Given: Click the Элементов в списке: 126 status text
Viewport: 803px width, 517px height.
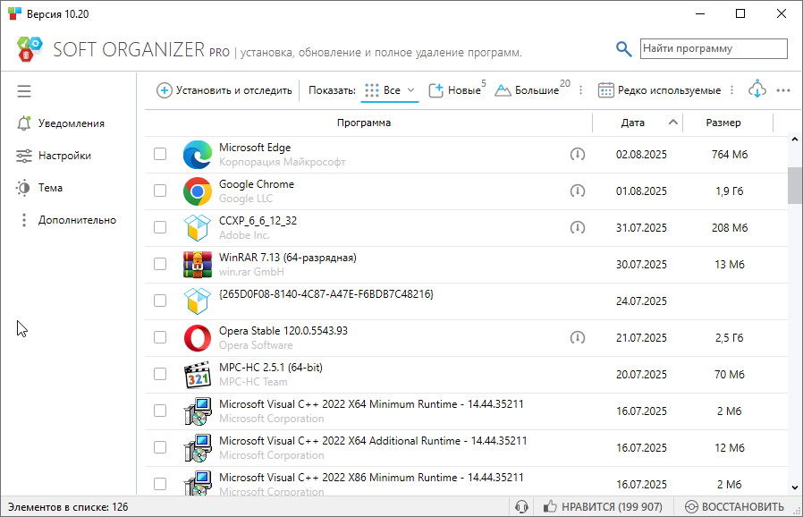Looking at the screenshot, I should [x=68, y=507].
